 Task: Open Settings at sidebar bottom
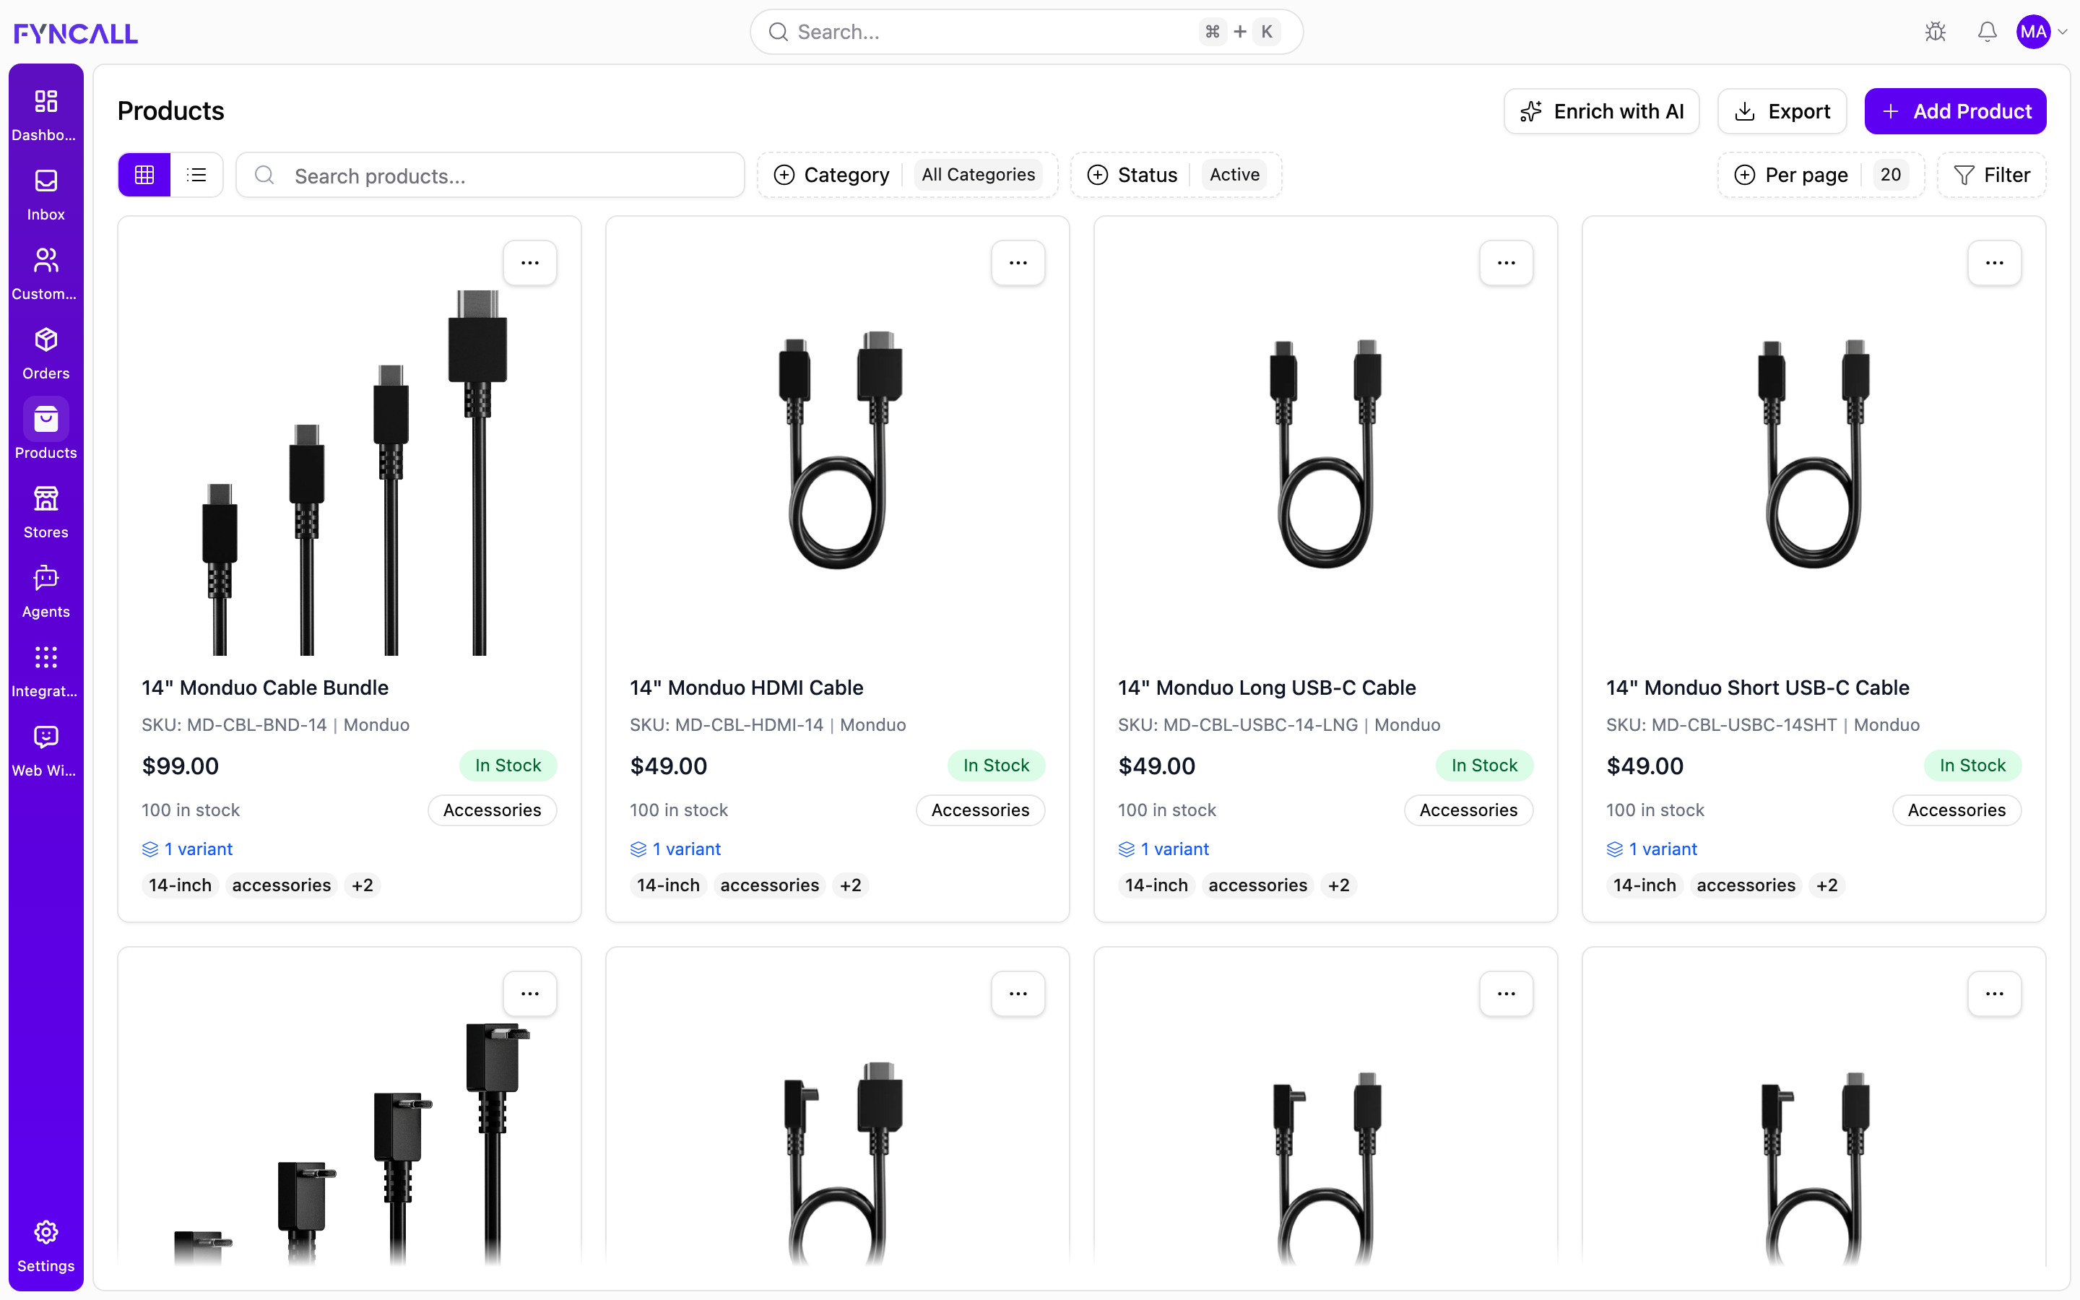(x=45, y=1246)
